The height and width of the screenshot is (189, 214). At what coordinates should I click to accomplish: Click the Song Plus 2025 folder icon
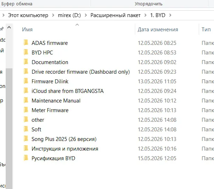pyautogui.click(x=26, y=139)
